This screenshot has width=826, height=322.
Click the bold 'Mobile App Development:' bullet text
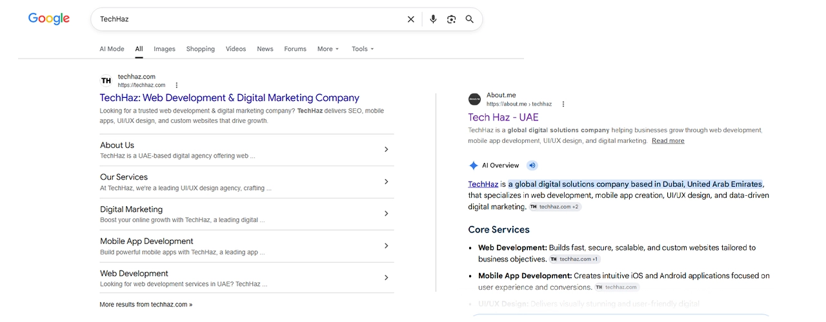pyautogui.click(x=525, y=276)
